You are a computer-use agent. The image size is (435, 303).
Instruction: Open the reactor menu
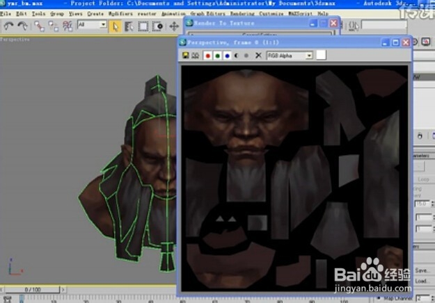click(147, 14)
